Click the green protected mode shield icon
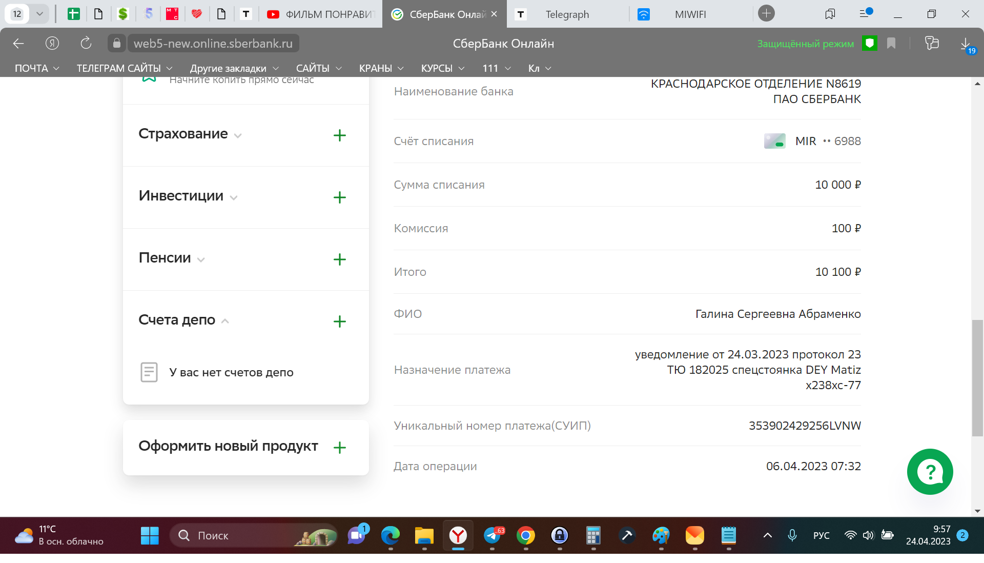Viewport: 984px width, 563px height. (869, 44)
